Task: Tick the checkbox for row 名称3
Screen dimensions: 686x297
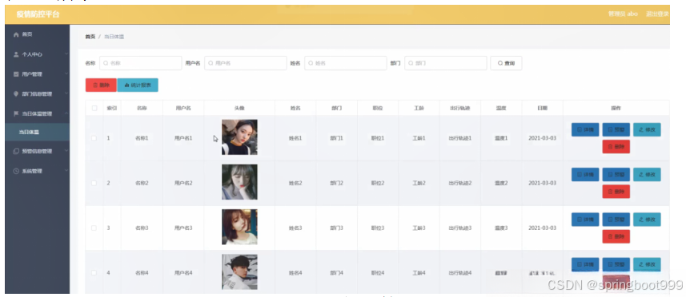Action: [x=94, y=228]
